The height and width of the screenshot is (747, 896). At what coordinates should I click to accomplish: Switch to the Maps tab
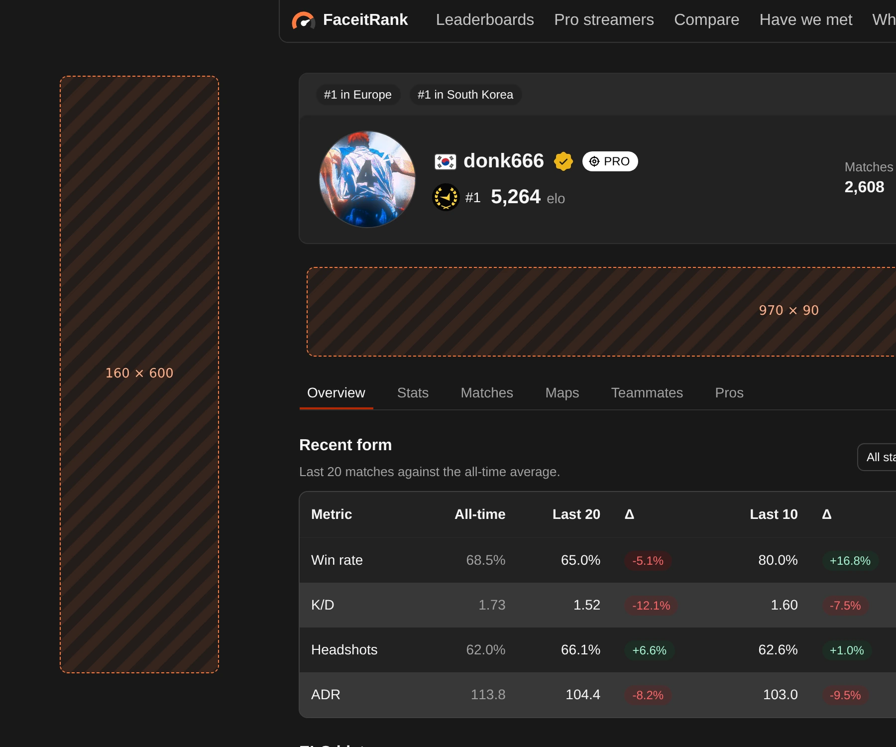(562, 393)
